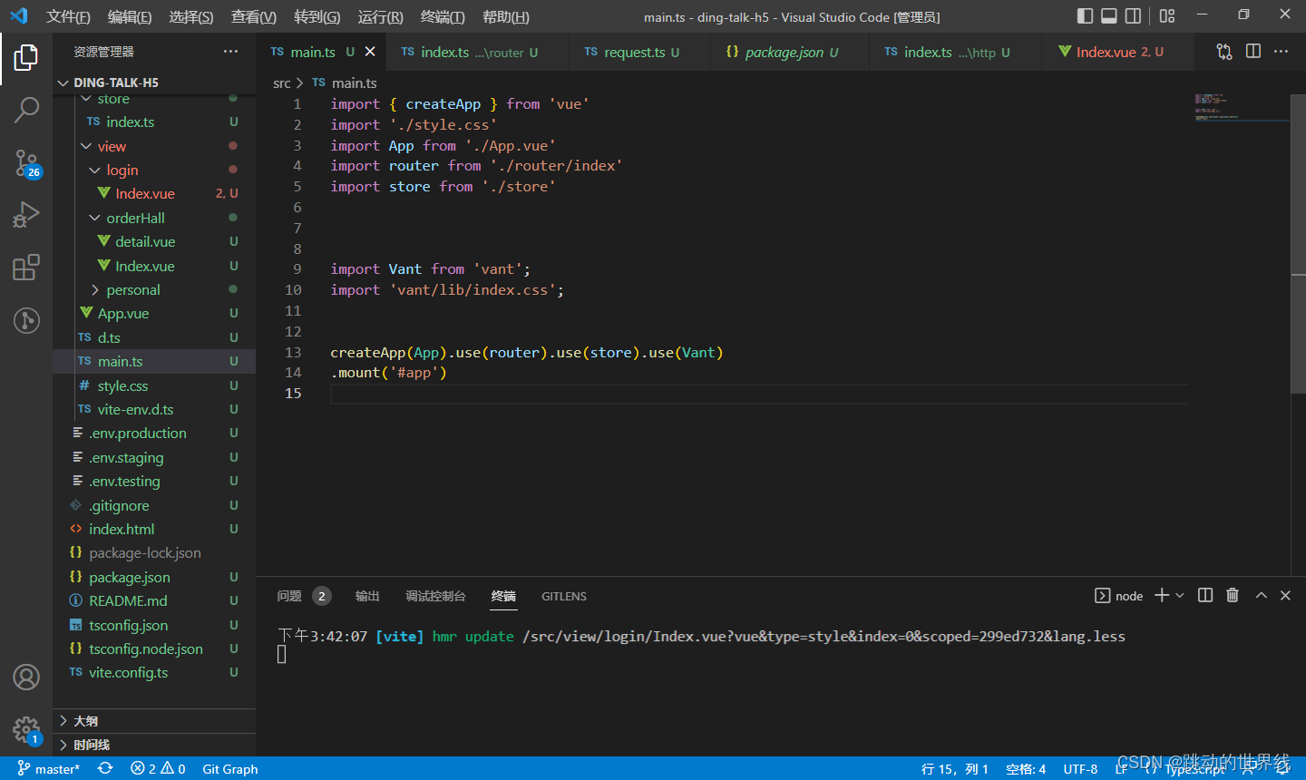Kill terminal with trash icon
Screen dimensions: 1306x780
[1233, 595]
